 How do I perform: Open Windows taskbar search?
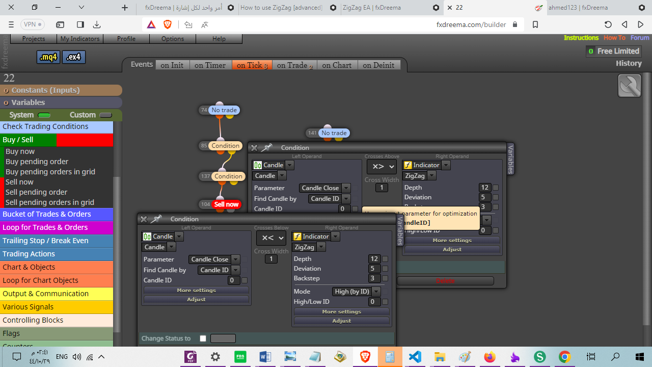615,356
